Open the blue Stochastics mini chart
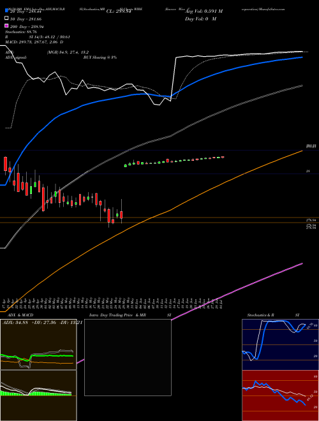The height and width of the screenshot is (421, 319). [x=280, y=344]
